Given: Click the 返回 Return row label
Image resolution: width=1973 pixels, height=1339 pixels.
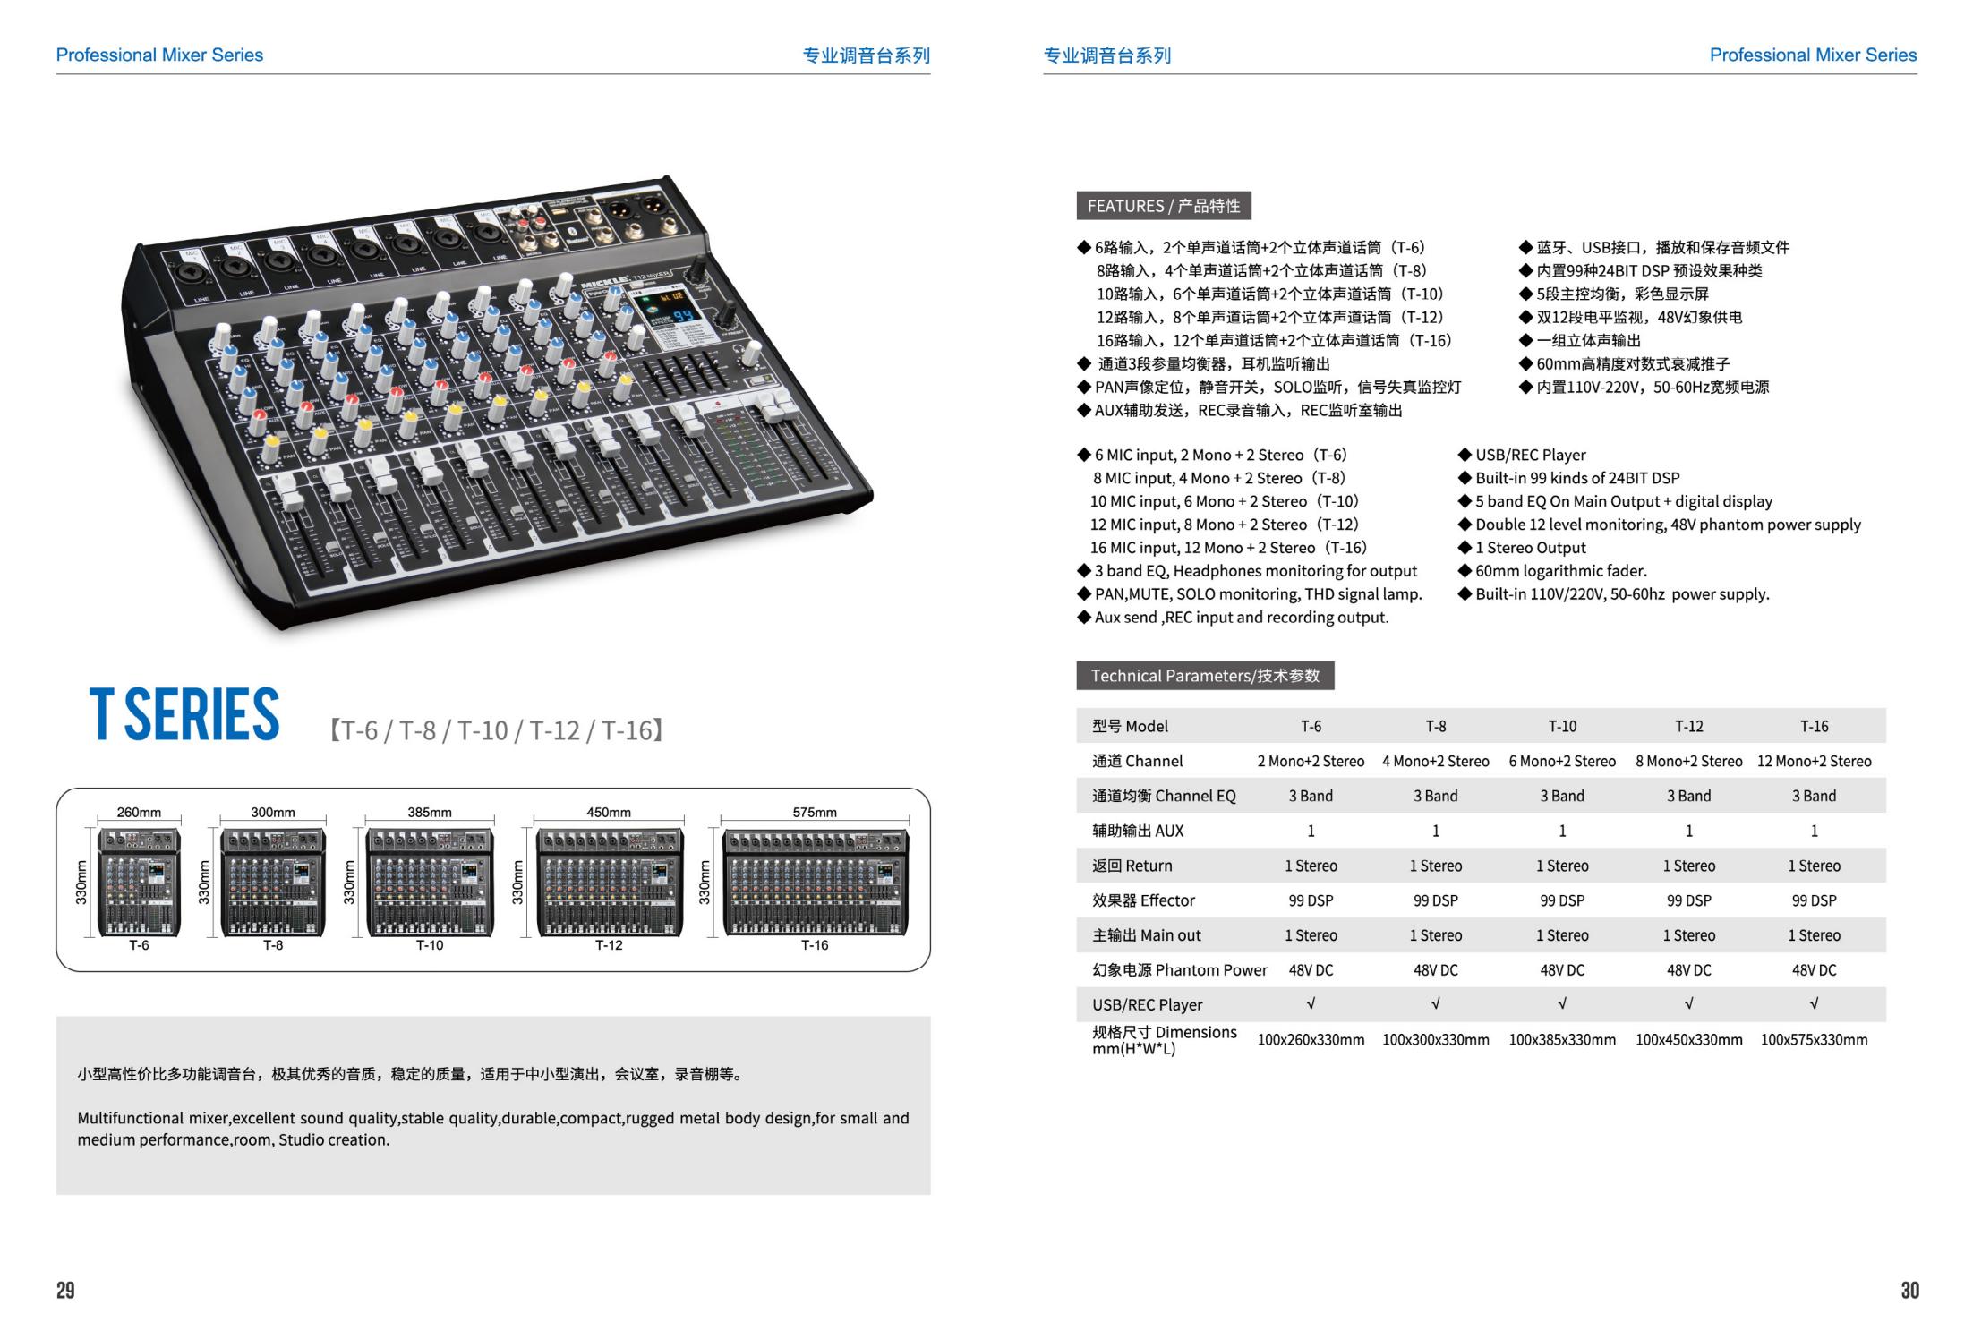Looking at the screenshot, I should pyautogui.click(x=1132, y=866).
